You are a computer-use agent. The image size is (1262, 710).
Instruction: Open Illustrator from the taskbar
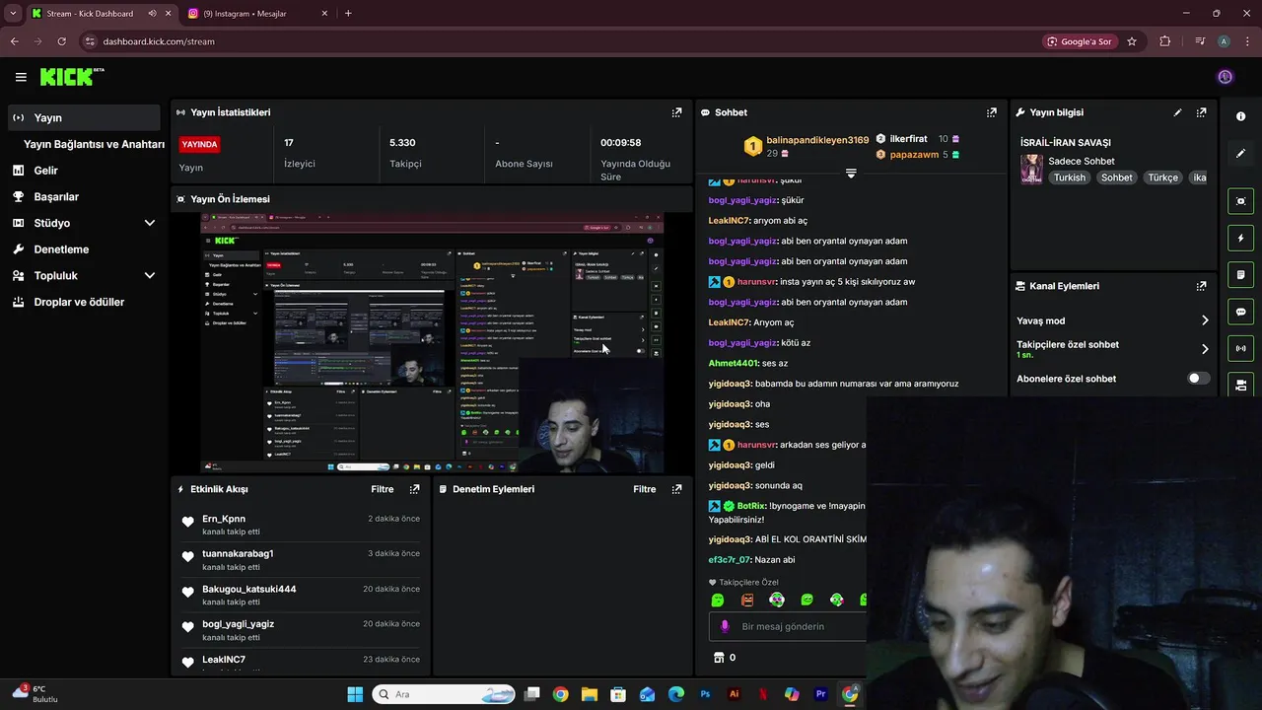pos(734,694)
